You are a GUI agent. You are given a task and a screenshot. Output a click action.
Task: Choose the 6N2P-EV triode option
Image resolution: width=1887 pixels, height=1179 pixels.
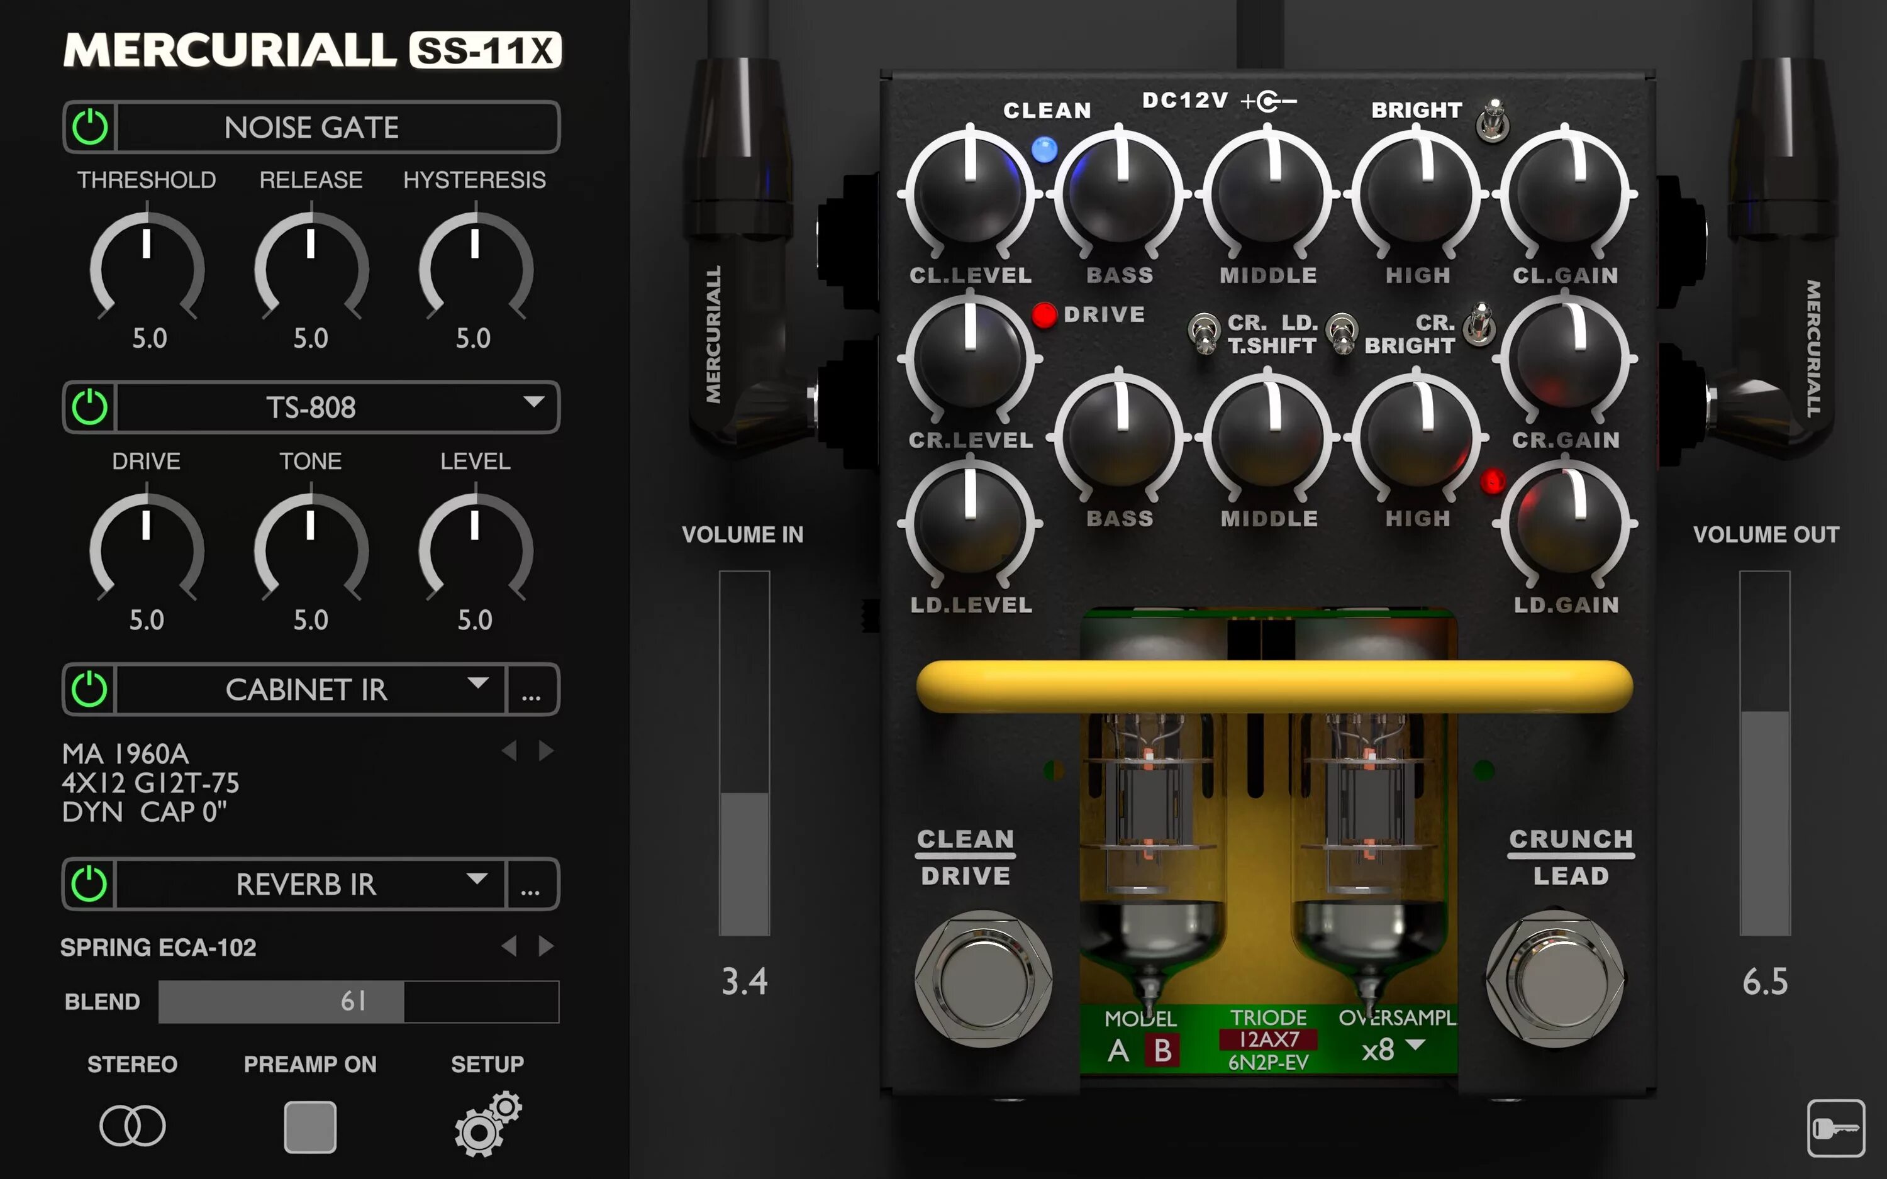tap(1268, 1062)
